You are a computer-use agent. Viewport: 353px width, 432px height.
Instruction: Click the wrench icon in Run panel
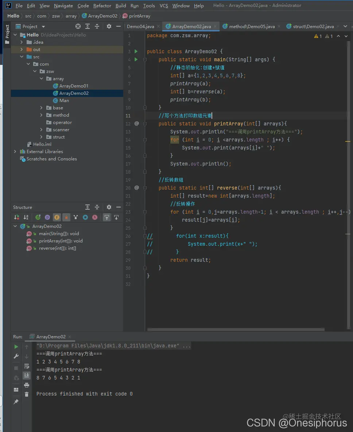point(16,356)
